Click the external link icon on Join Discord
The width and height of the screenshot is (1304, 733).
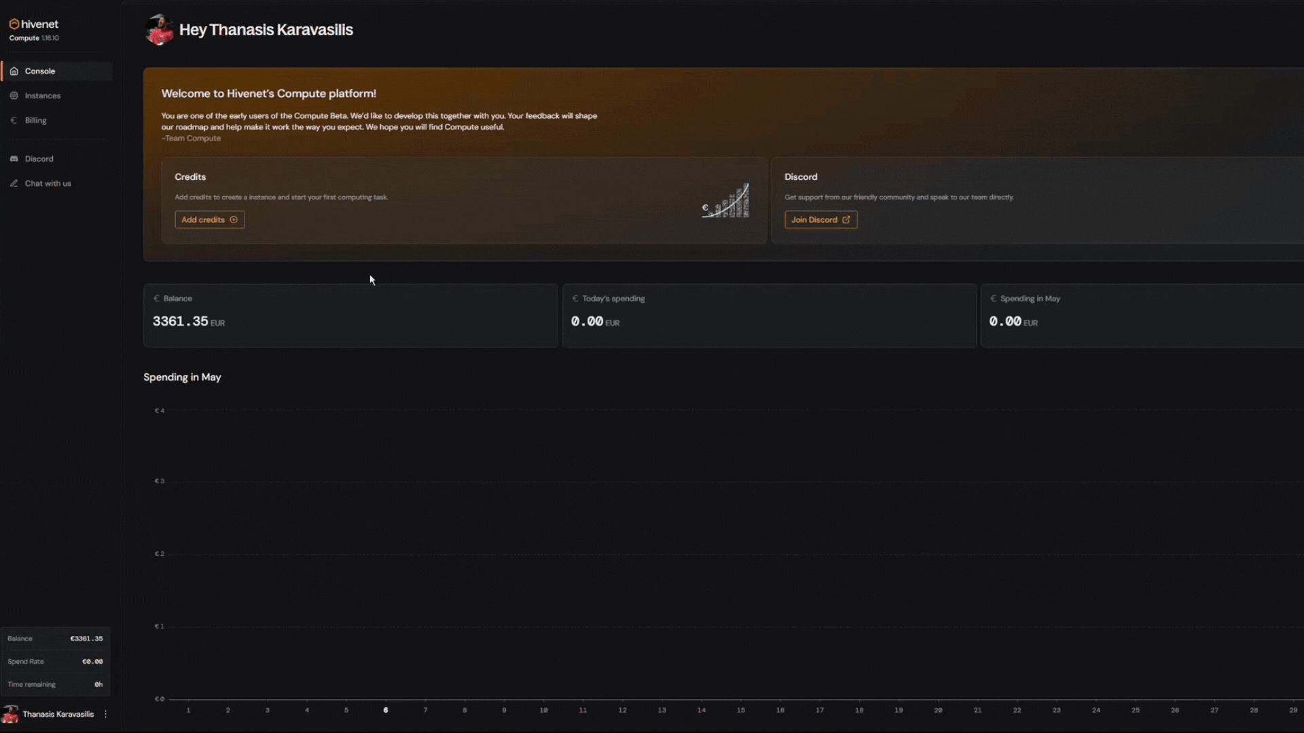[x=846, y=220]
